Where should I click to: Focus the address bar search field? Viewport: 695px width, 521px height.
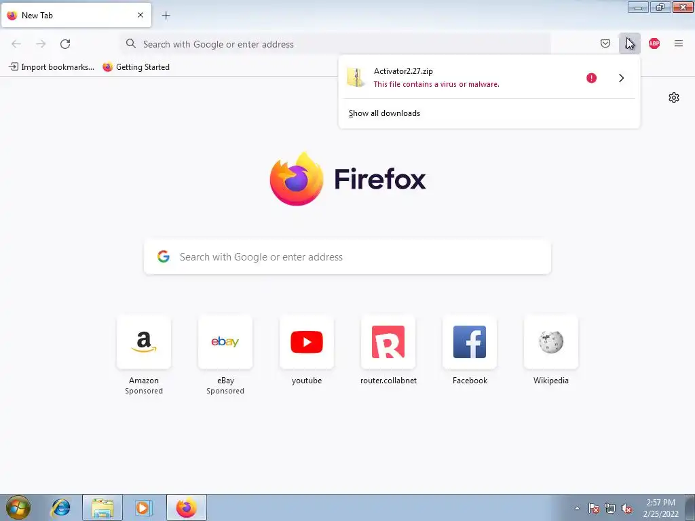336,44
